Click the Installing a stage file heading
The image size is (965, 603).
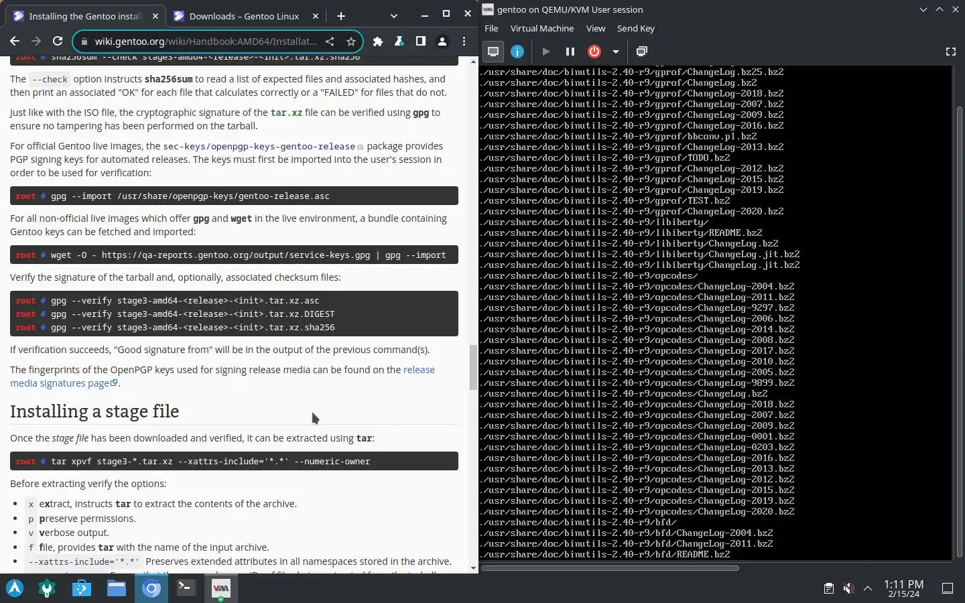[x=94, y=411]
